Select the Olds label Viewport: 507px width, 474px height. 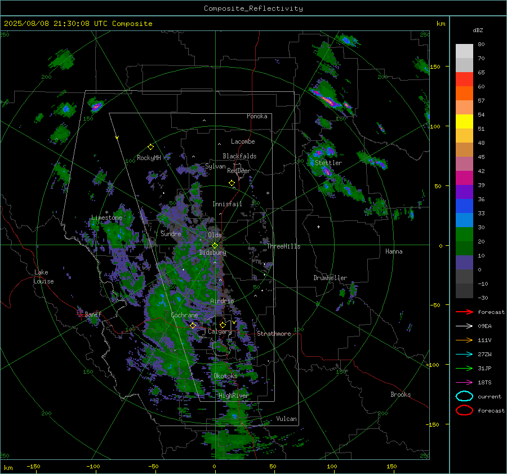215,235
